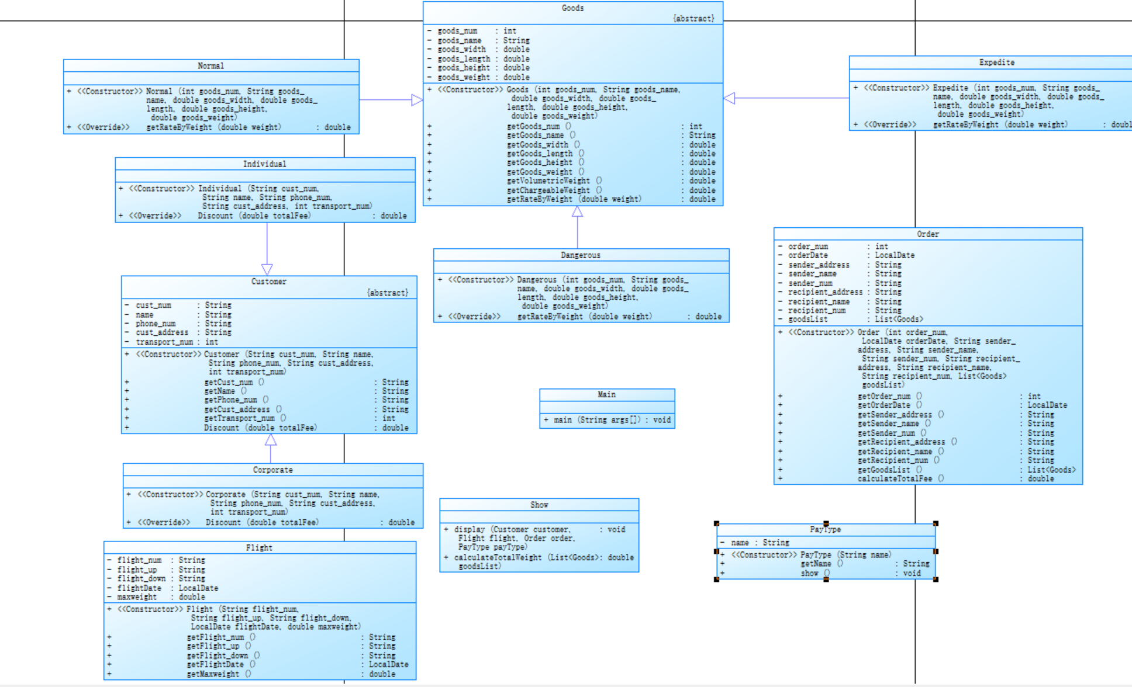This screenshot has height=687, width=1132.
Task: Click the Dangerous class name
Action: [x=580, y=255]
